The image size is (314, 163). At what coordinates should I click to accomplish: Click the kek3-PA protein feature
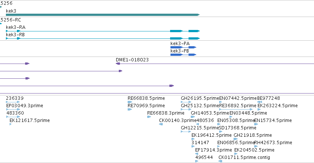tap(183, 47)
